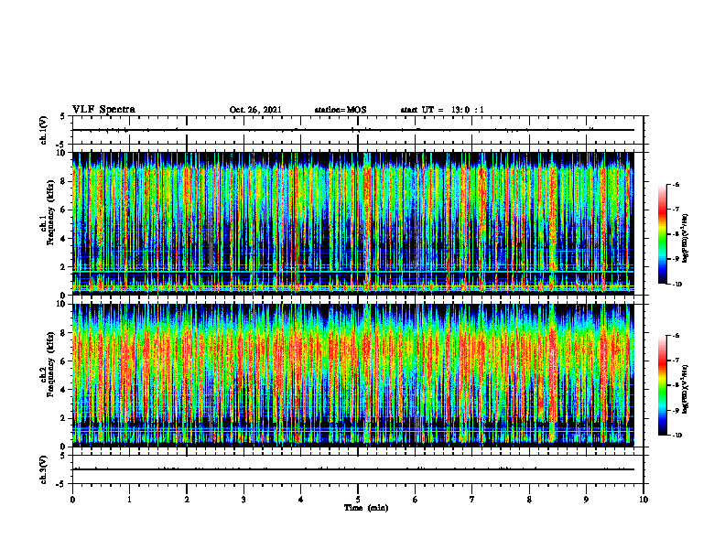
Task: Click the "5" tick label on ch.1(V) axis
Action: [x=63, y=116]
